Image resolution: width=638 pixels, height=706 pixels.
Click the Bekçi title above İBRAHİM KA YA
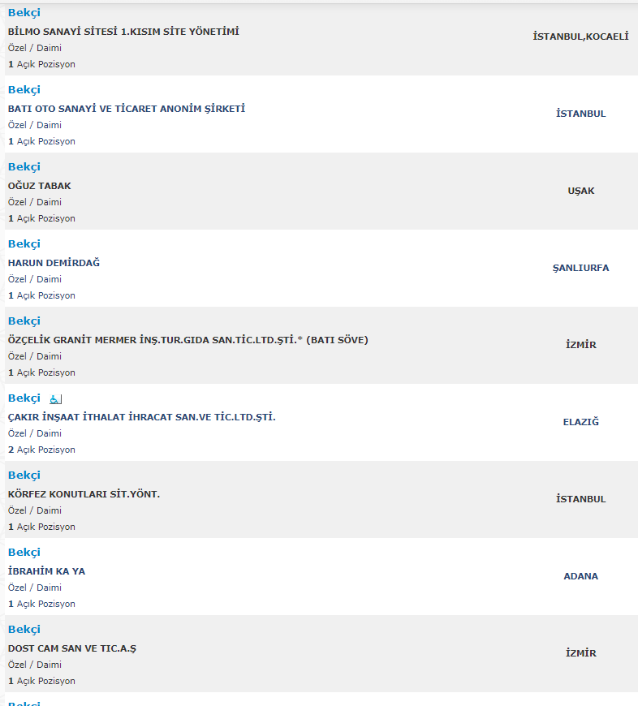click(24, 553)
